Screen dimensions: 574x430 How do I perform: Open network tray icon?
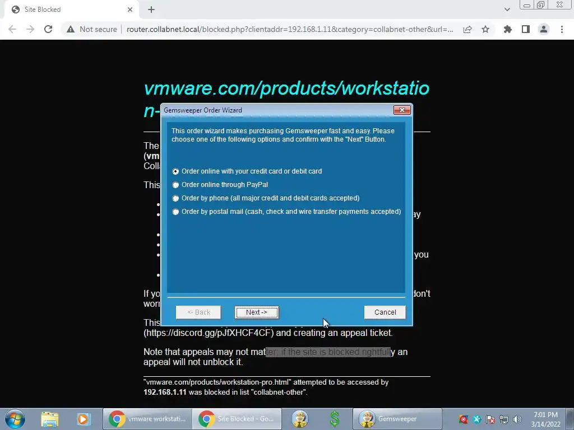504,419
